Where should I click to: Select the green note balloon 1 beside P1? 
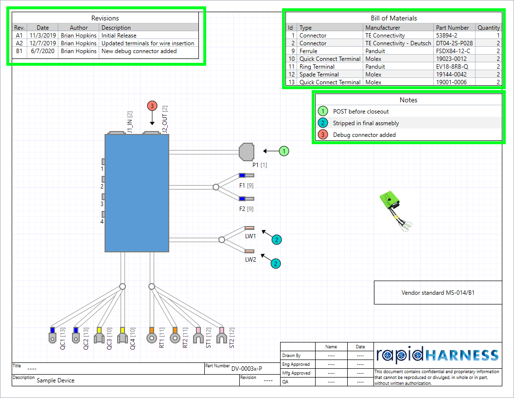point(284,151)
